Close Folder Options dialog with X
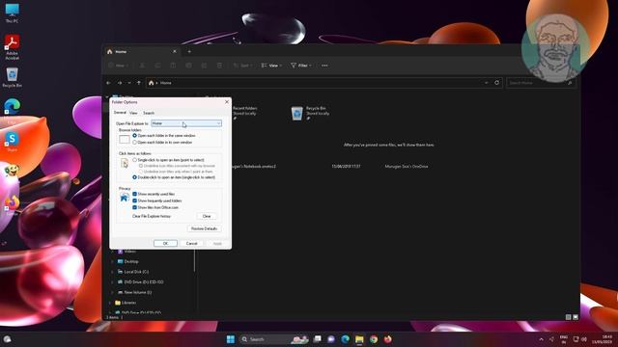This screenshot has width=618, height=347. pyautogui.click(x=227, y=102)
